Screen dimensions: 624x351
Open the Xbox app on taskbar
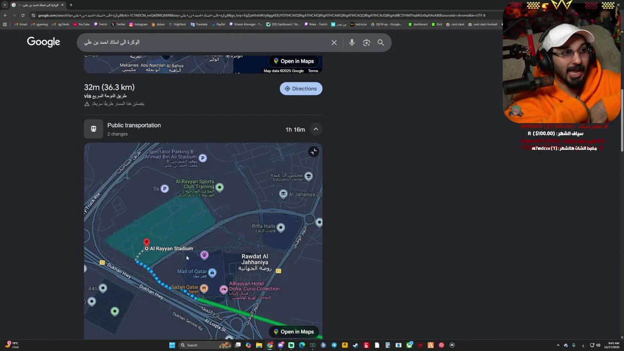click(409, 345)
